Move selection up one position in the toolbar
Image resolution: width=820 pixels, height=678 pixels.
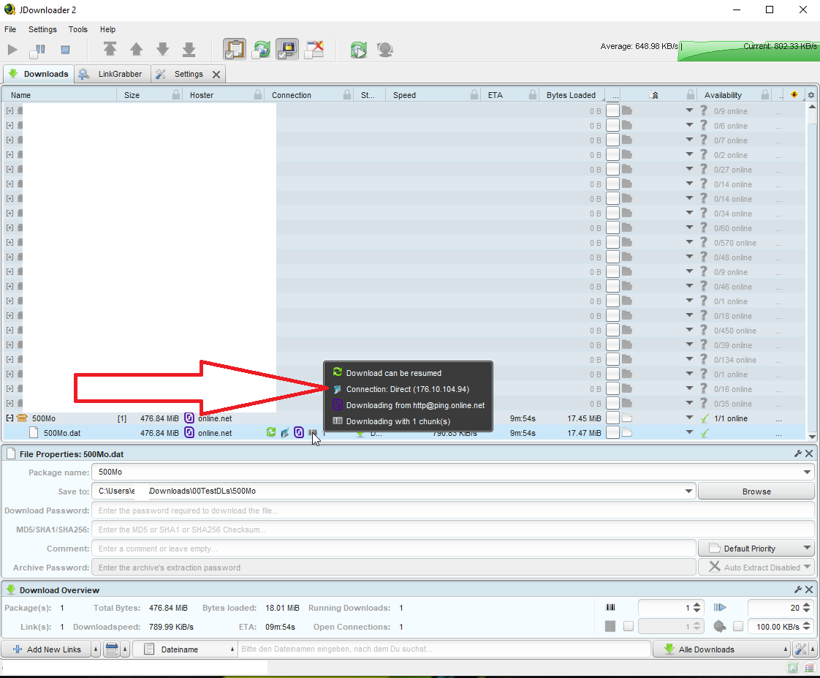136,49
